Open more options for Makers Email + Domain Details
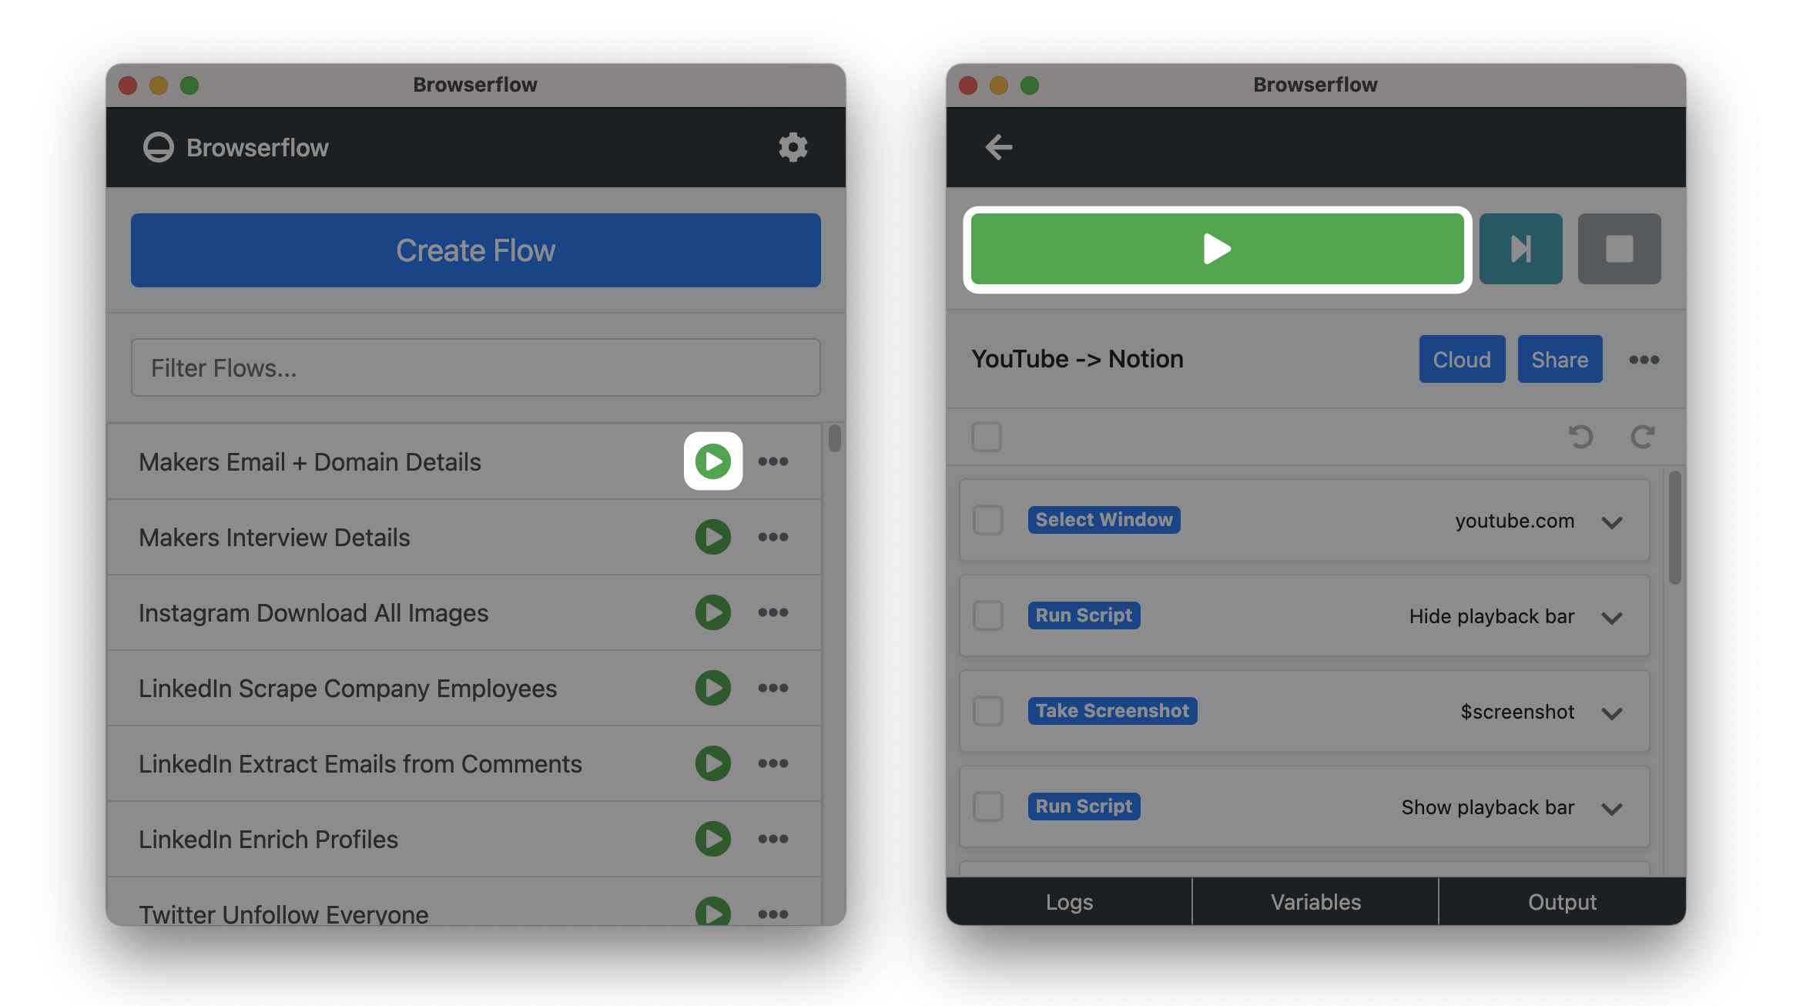The width and height of the screenshot is (1793, 1006). [x=773, y=461]
